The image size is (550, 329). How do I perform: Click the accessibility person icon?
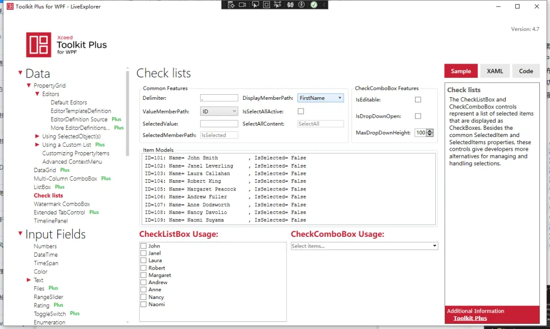301,5
